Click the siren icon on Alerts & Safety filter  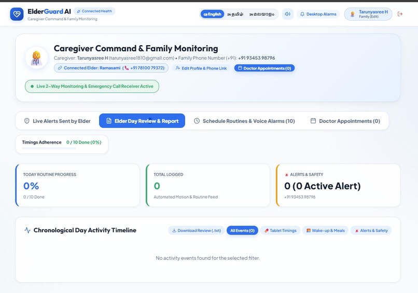[x=357, y=231]
